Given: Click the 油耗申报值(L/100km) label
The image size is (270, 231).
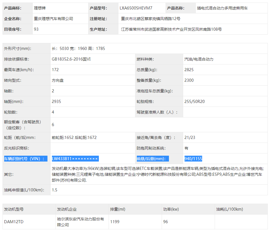Looking at the screenshot, I should [24, 190].
